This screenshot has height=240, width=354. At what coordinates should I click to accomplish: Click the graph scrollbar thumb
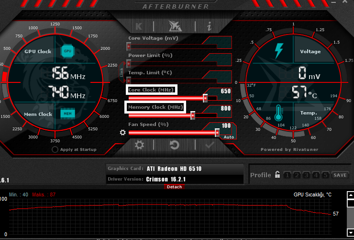[x=350, y=203]
